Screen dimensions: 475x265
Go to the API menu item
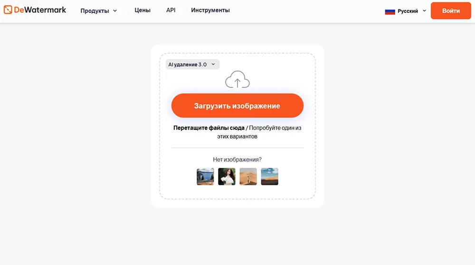[x=171, y=10]
